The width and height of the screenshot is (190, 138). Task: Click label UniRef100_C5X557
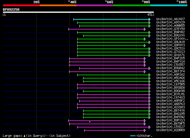click(x=170, y=65)
